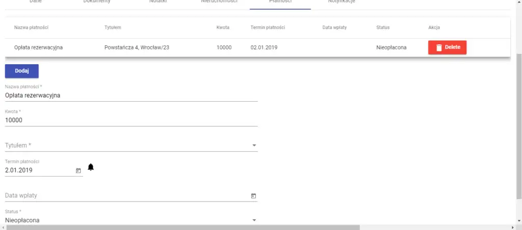Click the trash icon in Delete button
This screenshot has height=230, width=522.
point(438,47)
